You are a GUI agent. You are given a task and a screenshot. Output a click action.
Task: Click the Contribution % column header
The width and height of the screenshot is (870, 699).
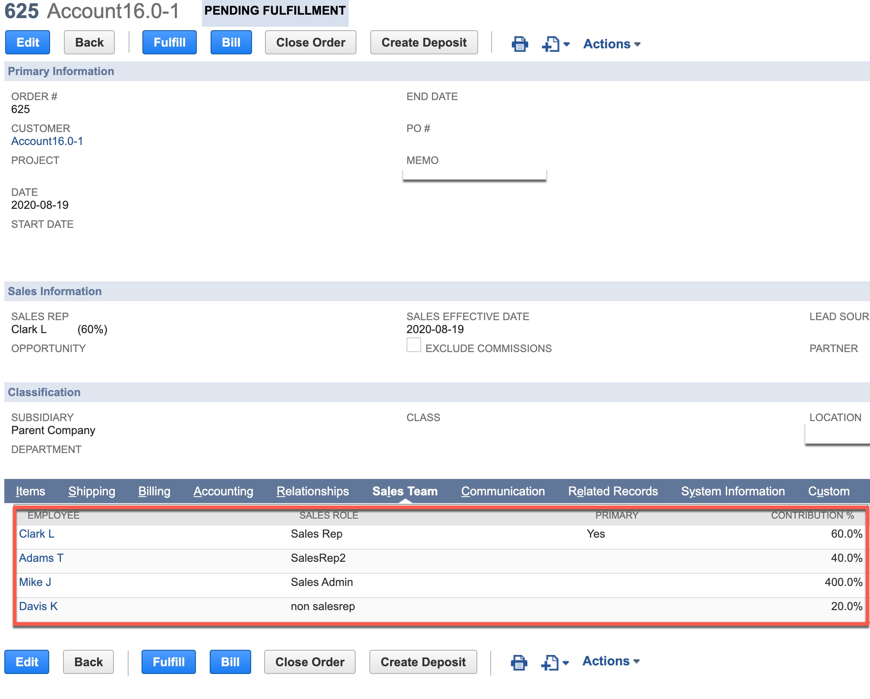click(x=813, y=515)
